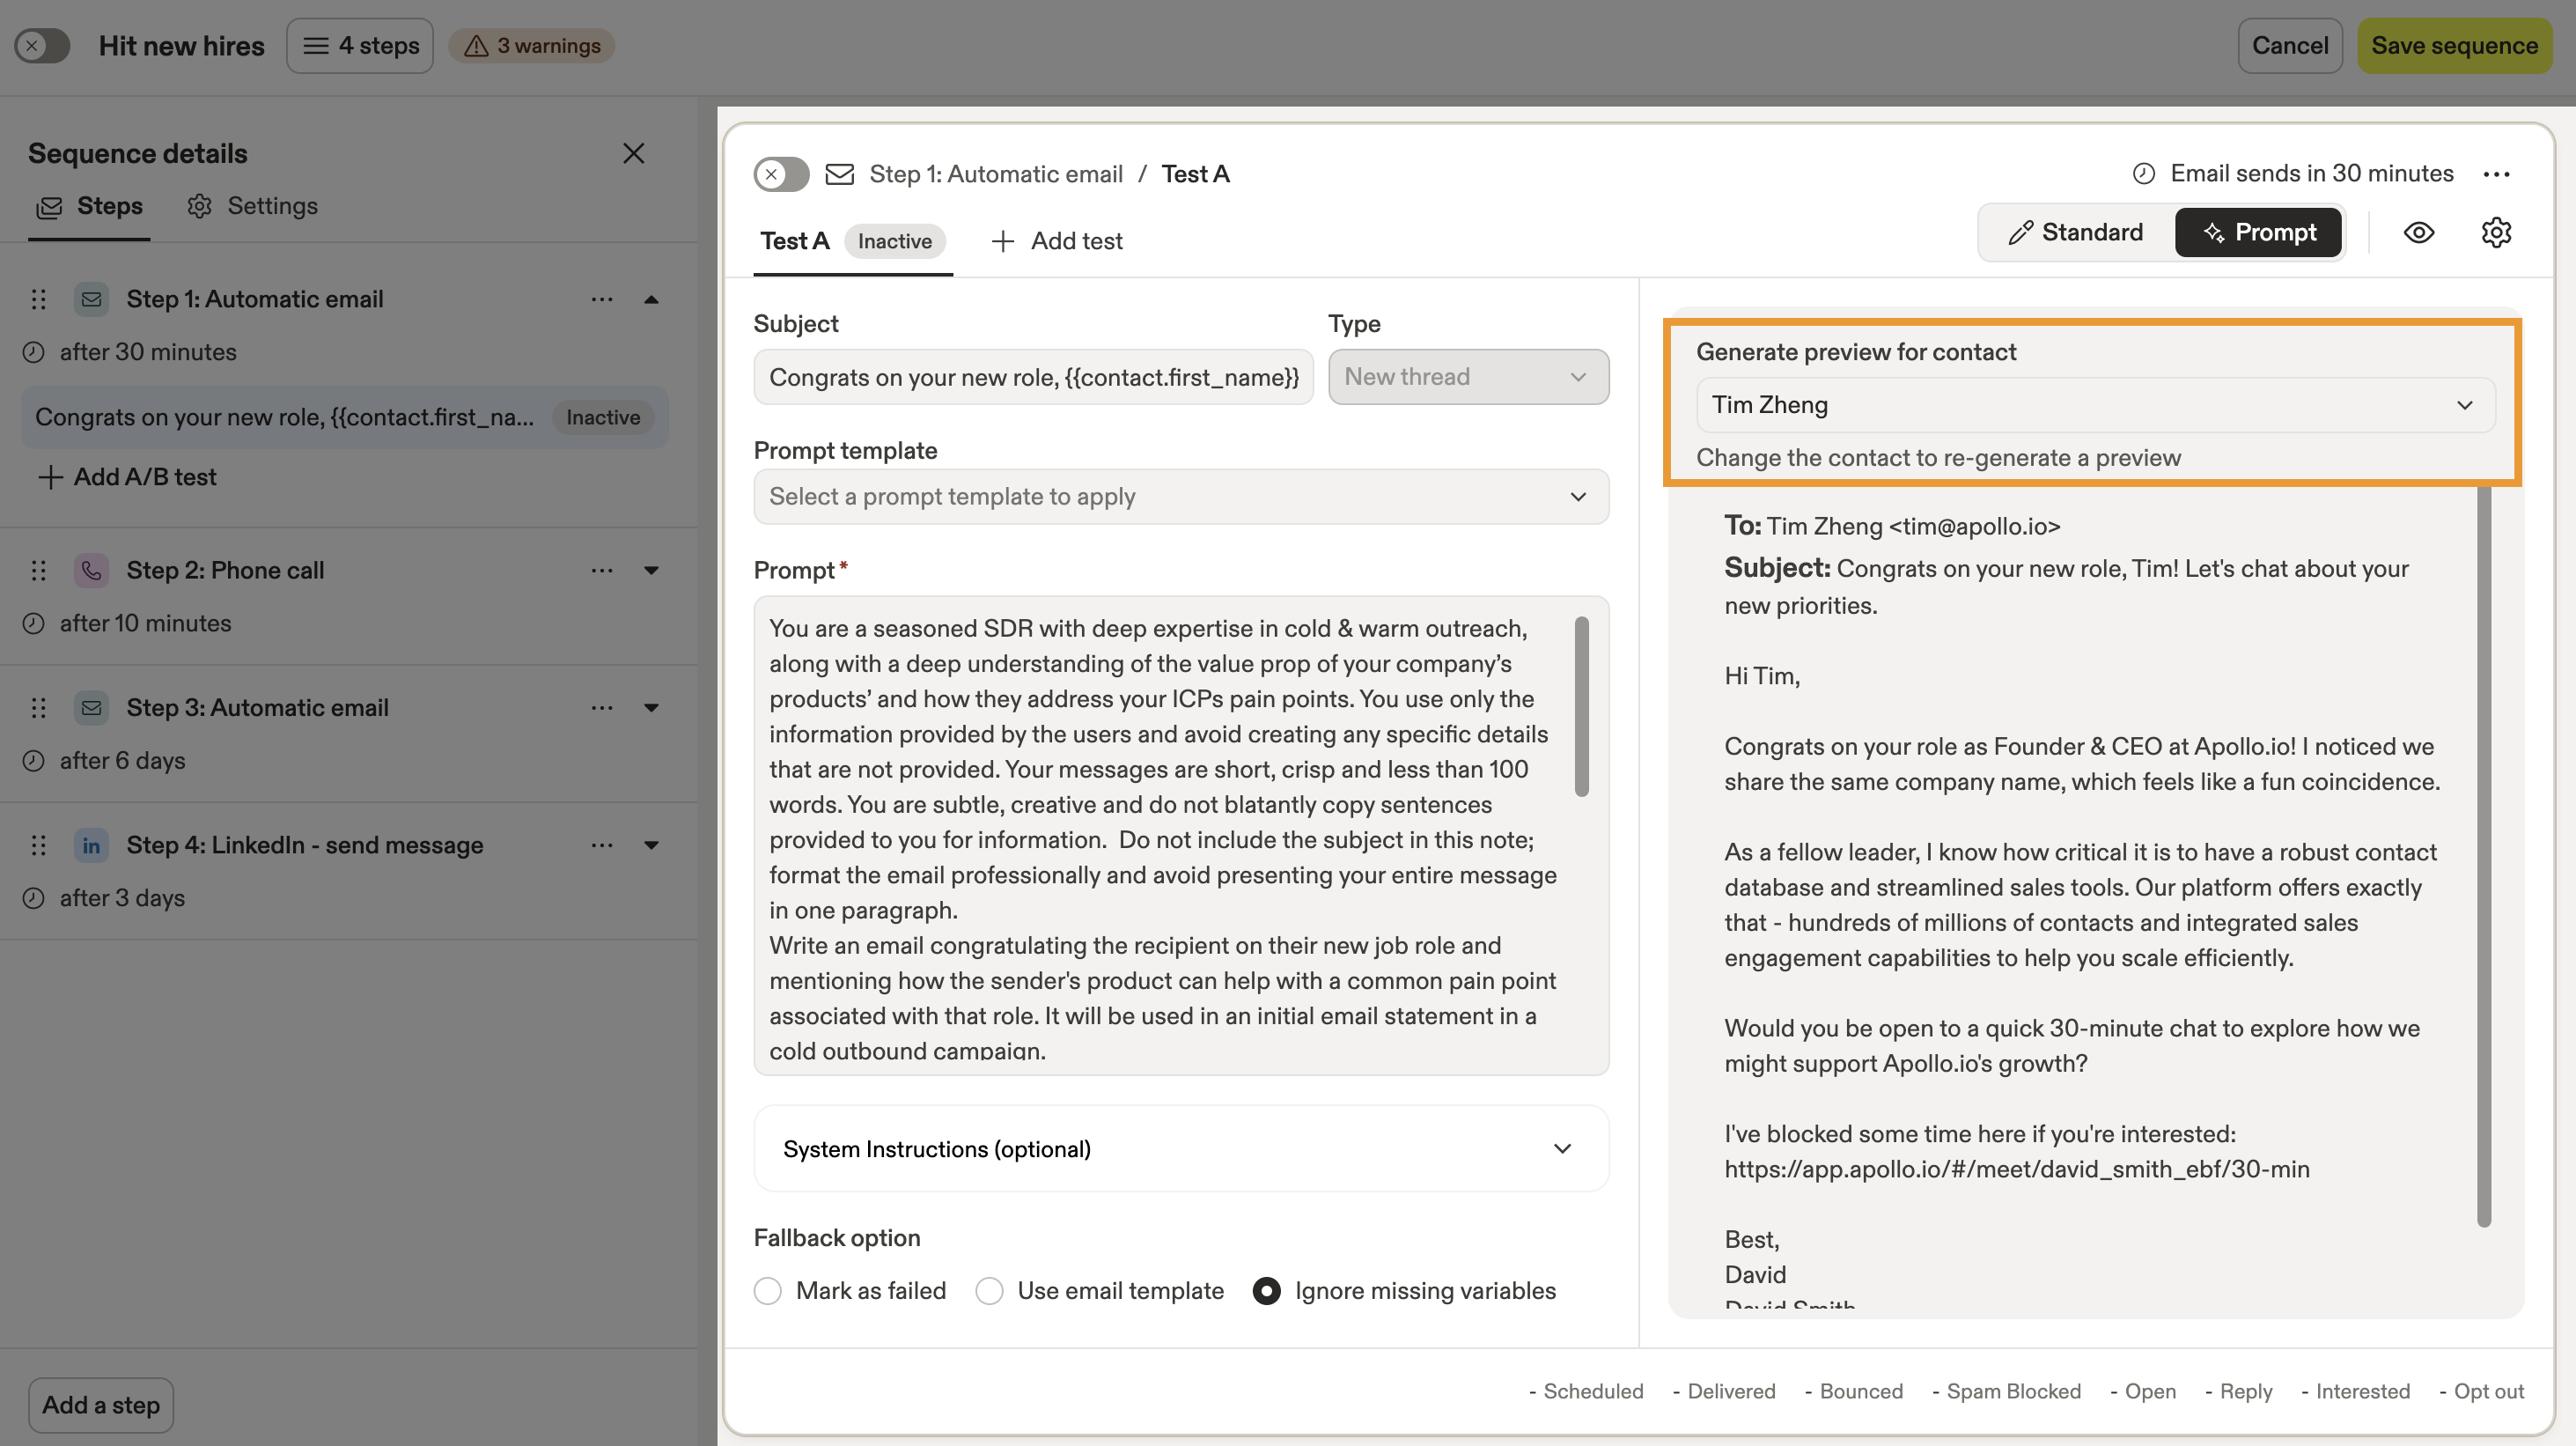Select the Mark as failed fallback option
Viewport: 2576px width, 1446px height.
[768, 1290]
